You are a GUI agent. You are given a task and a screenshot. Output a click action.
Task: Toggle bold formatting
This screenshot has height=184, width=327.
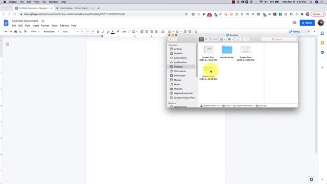[x=98, y=32]
